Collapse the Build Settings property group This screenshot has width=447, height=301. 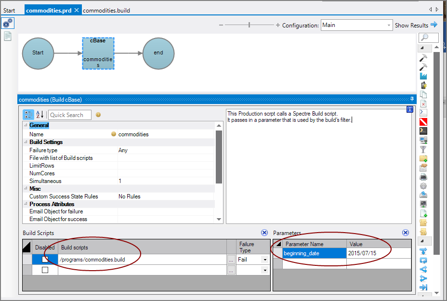(x=26, y=142)
